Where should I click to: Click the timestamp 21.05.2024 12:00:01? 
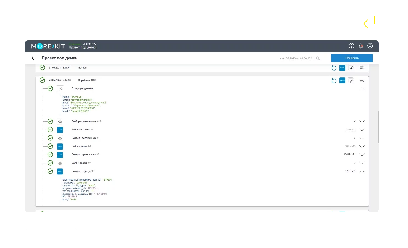[60, 67]
